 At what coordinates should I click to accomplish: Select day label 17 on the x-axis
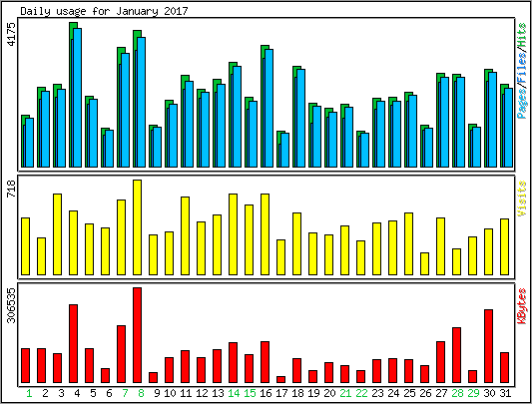281,393
